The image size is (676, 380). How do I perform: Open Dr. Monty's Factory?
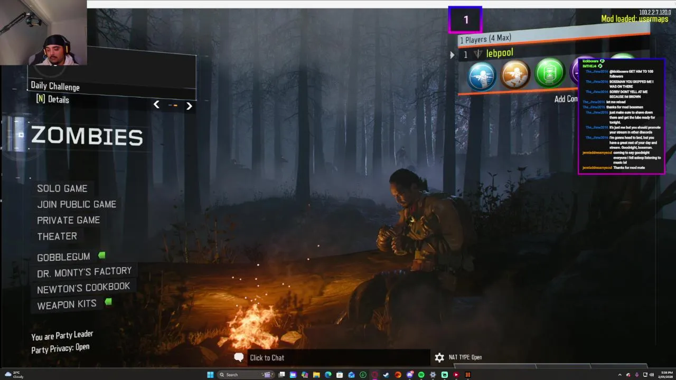tap(84, 272)
